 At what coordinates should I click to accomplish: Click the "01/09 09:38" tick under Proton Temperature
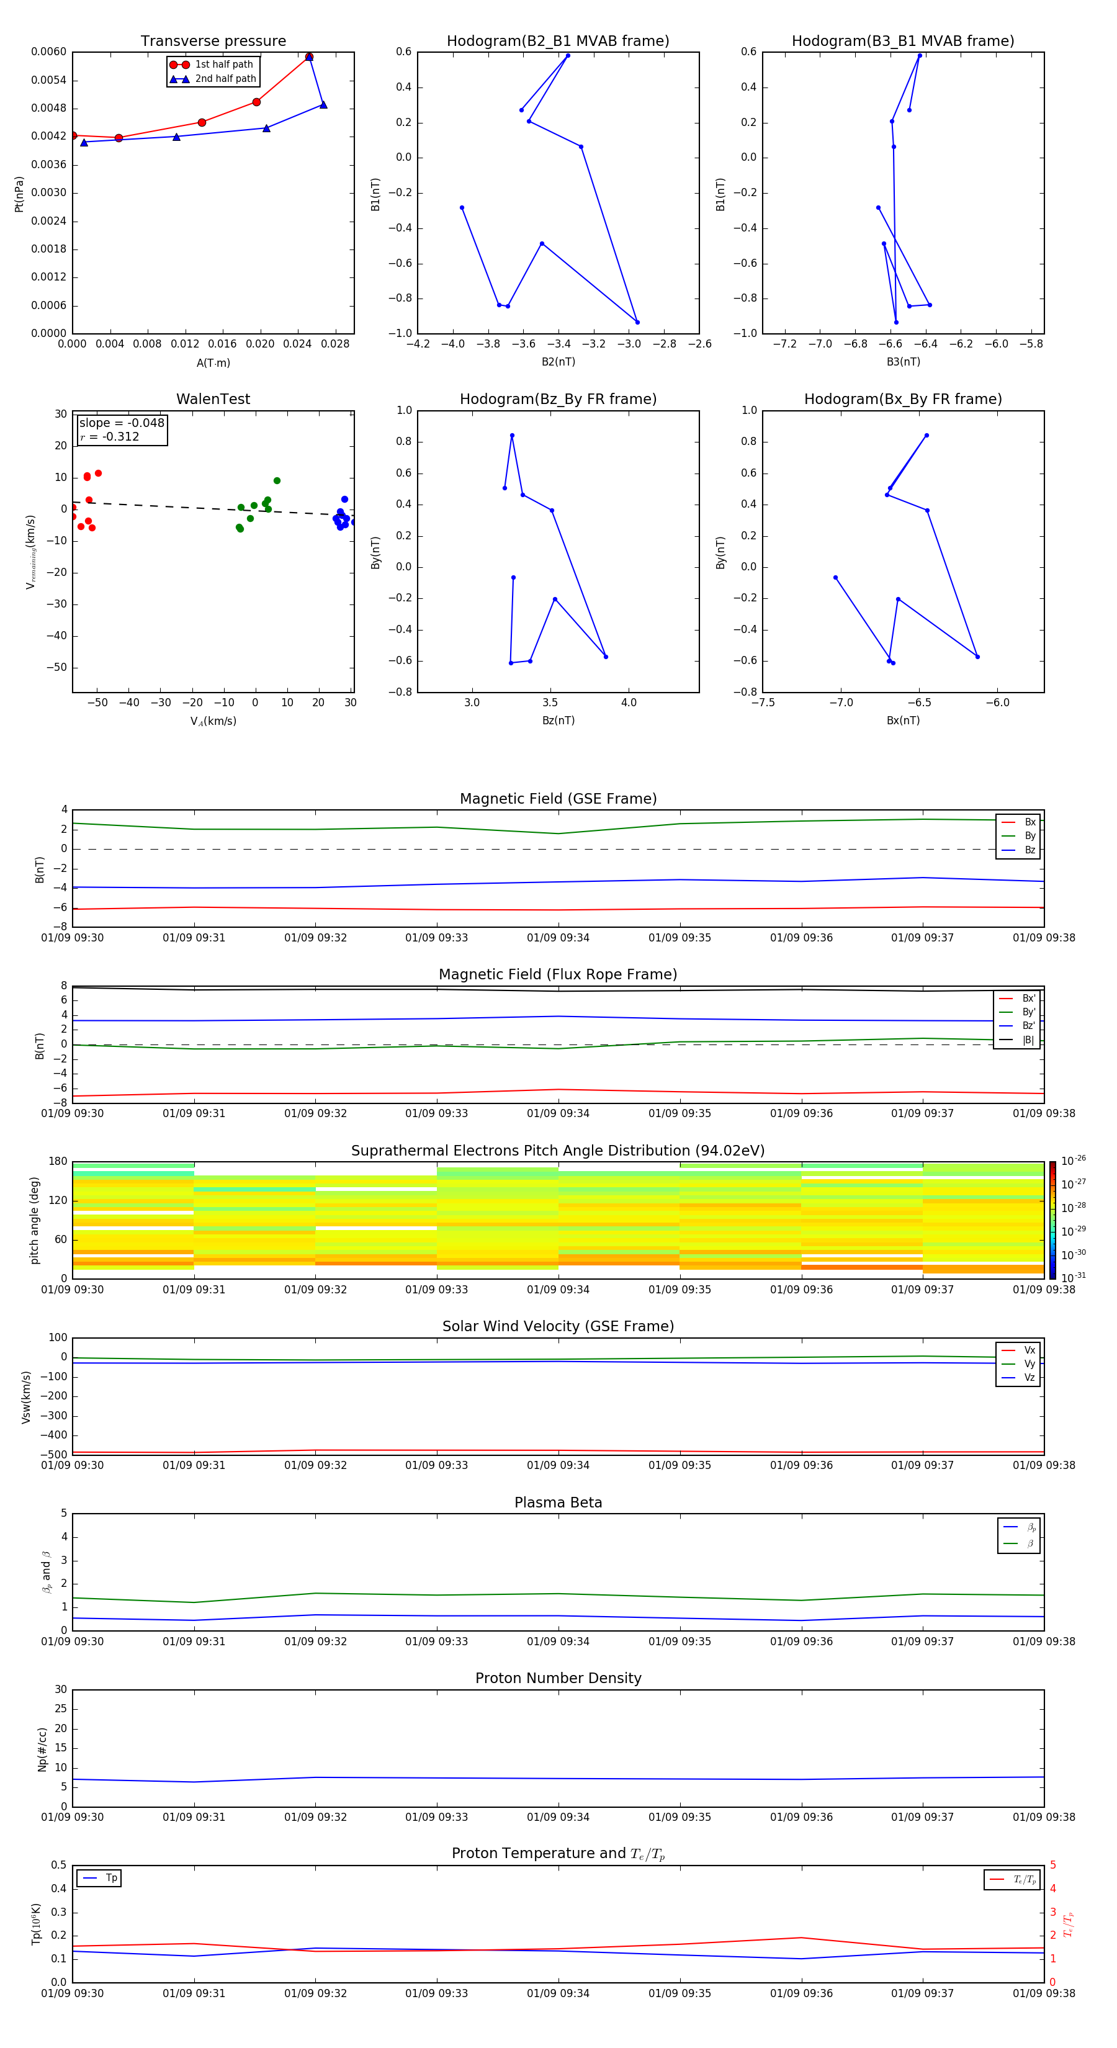tap(1044, 1993)
